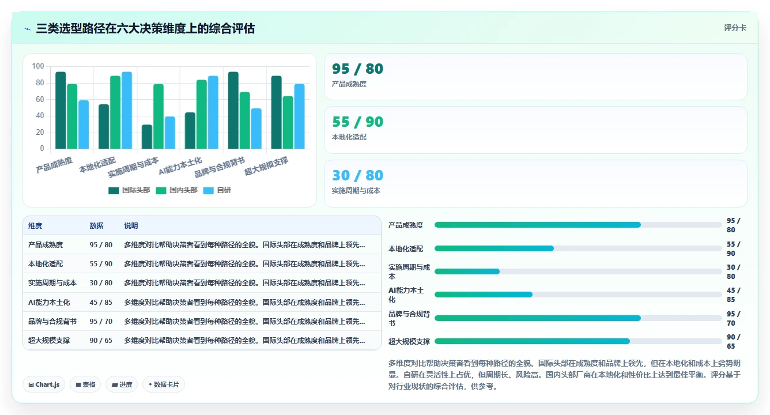
Task: Click the AI能力本土化 x-axis label in chart
Action: coord(180,165)
